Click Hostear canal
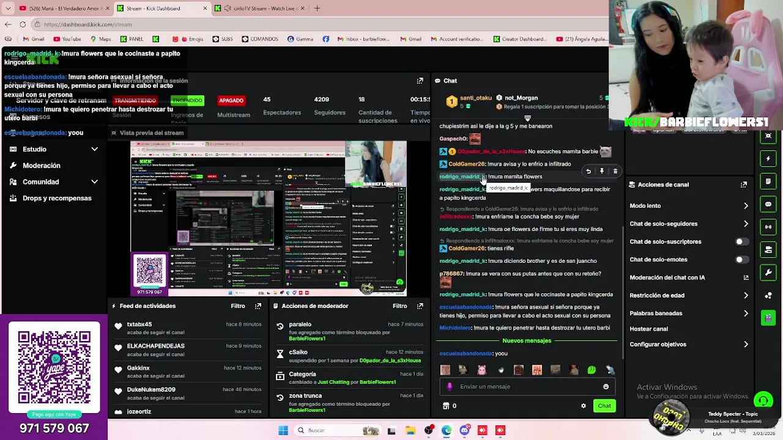The width and height of the screenshot is (783, 440). pos(648,329)
